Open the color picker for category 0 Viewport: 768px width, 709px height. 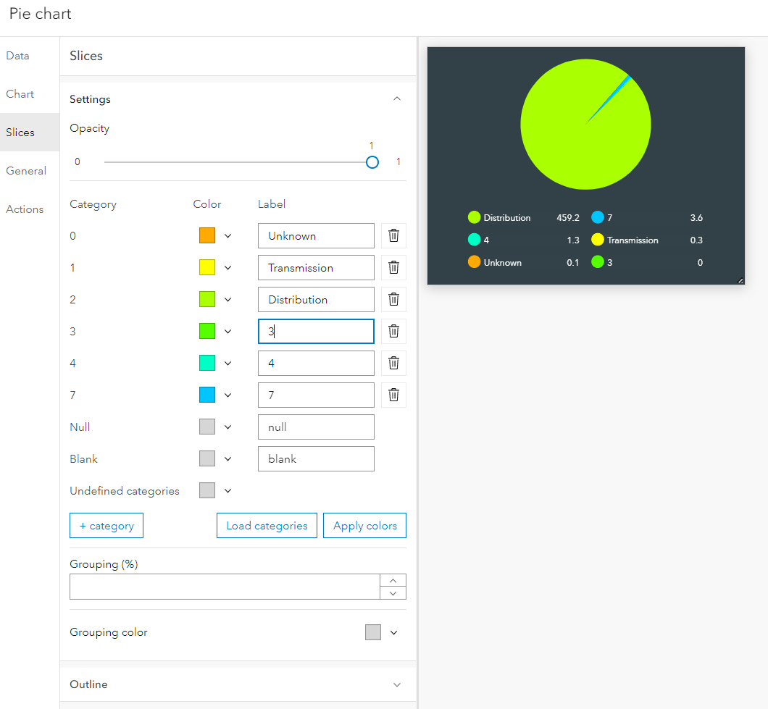(x=228, y=235)
